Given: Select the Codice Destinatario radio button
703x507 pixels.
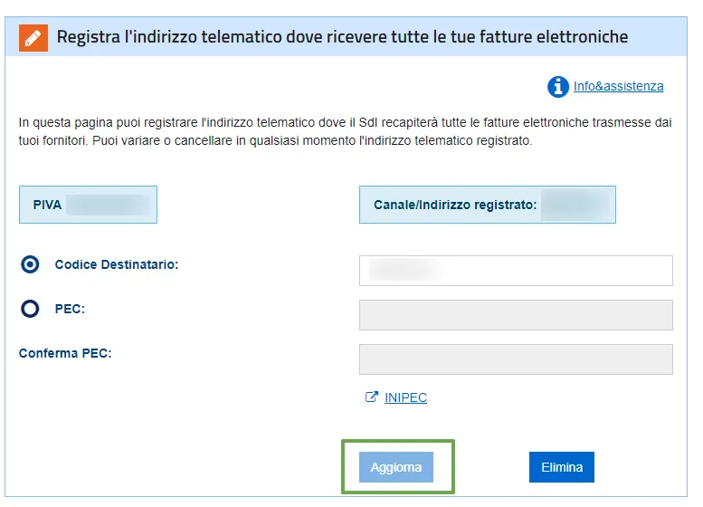Looking at the screenshot, I should coord(30,264).
